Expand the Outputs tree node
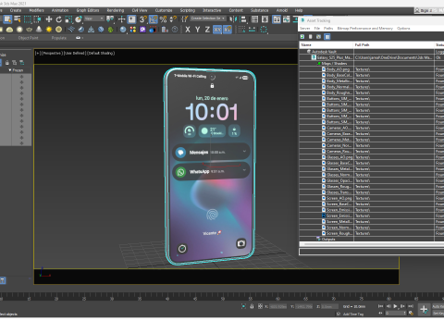This screenshot has height=333, width=444. 318,239
